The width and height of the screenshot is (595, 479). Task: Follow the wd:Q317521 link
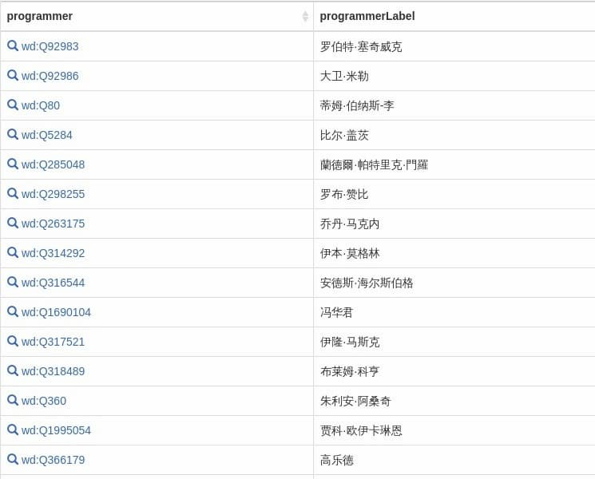[x=54, y=342]
